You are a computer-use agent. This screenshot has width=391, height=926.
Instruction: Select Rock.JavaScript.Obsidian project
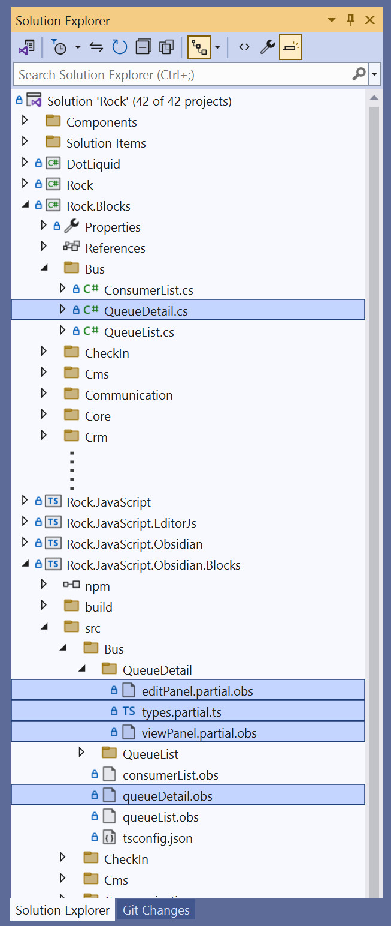(x=135, y=544)
